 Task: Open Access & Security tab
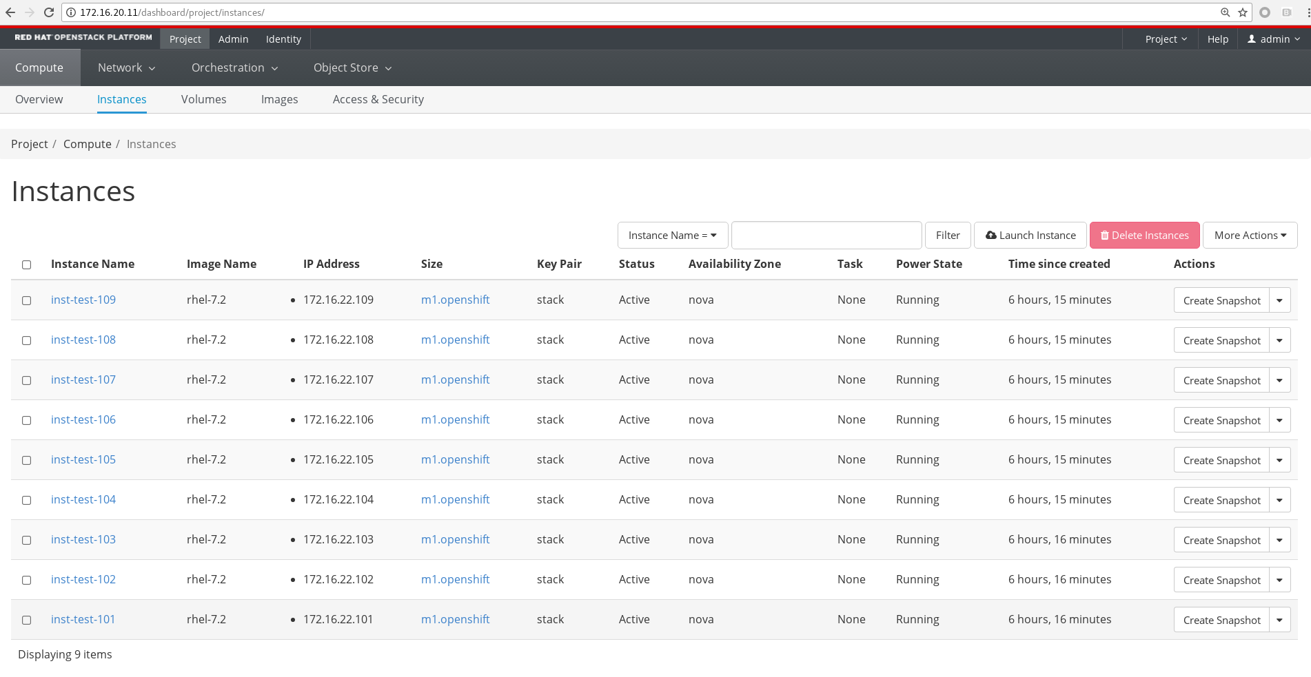click(x=378, y=99)
